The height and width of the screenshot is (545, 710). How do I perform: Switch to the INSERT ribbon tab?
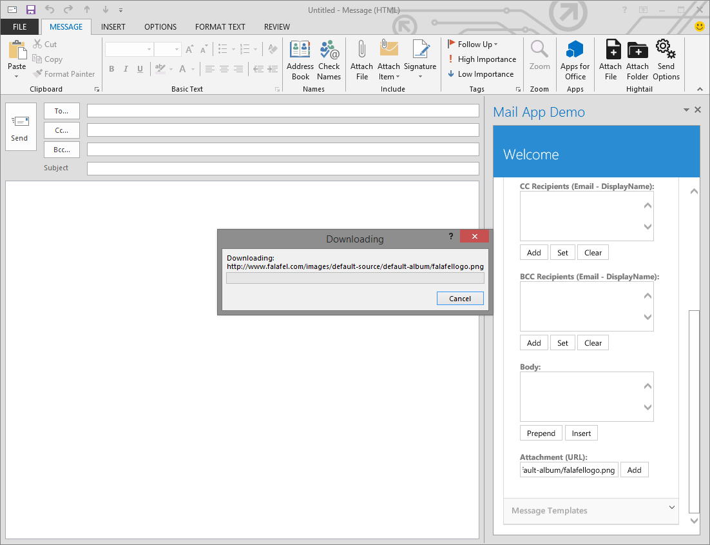click(113, 26)
